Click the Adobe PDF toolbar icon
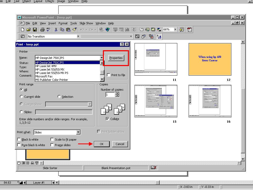253x190 pixels. point(189,30)
